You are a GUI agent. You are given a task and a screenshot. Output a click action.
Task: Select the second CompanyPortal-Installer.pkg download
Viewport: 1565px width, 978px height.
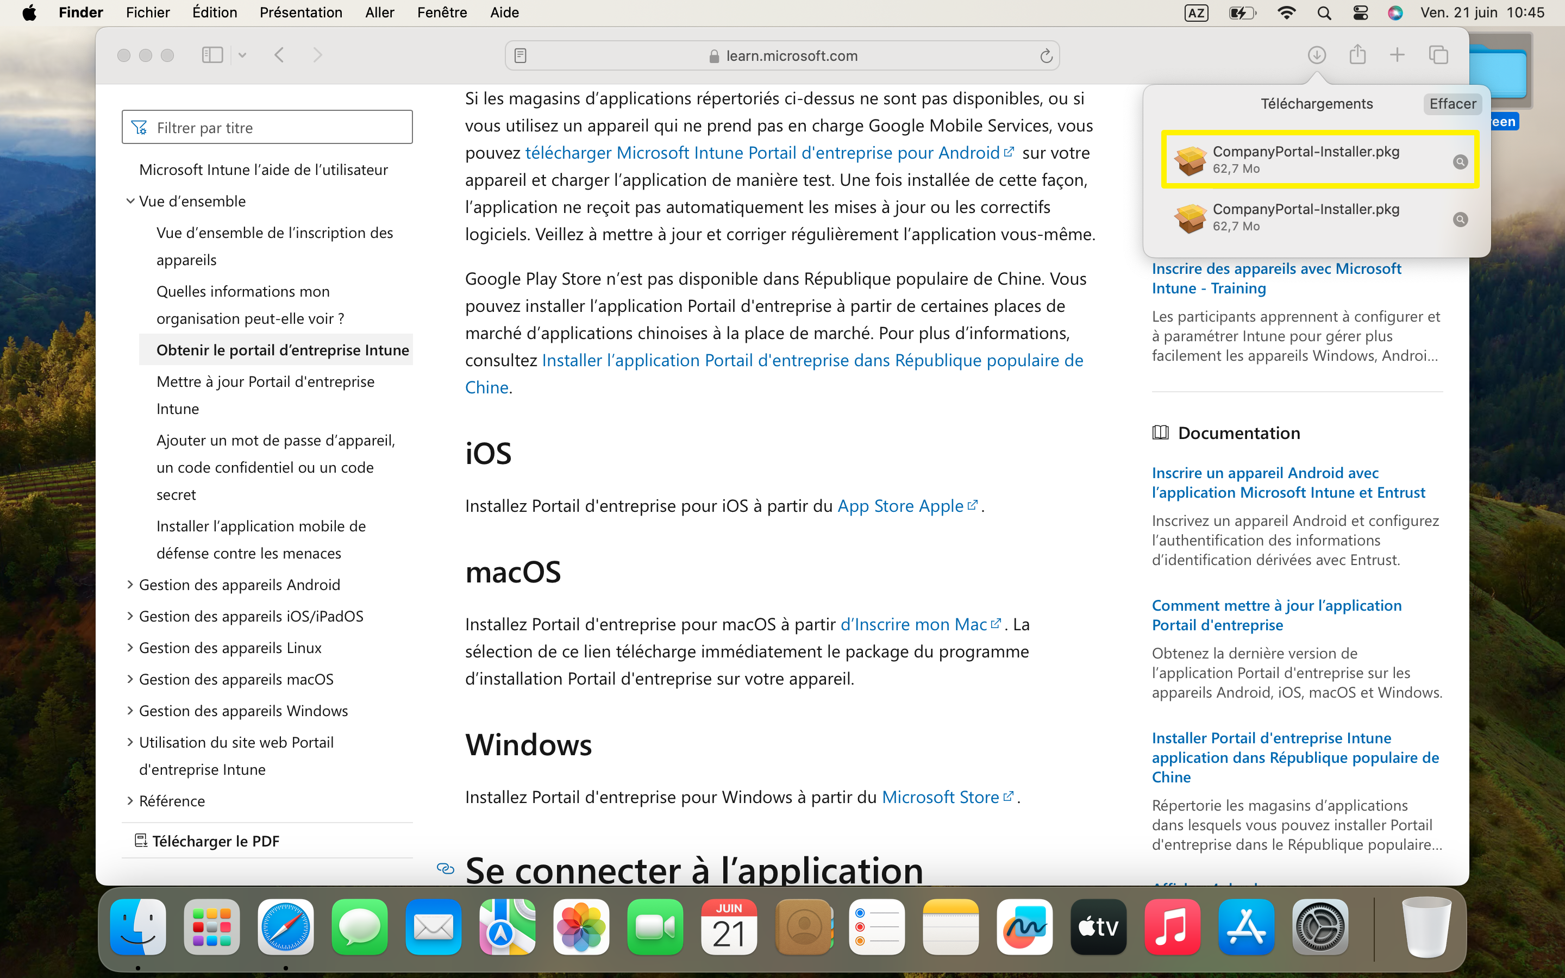pyautogui.click(x=1319, y=217)
